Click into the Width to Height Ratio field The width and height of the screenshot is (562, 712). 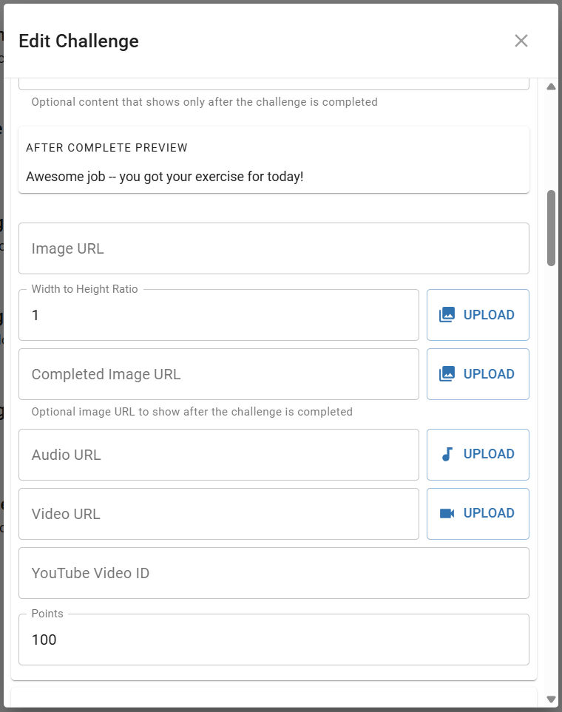click(x=219, y=315)
